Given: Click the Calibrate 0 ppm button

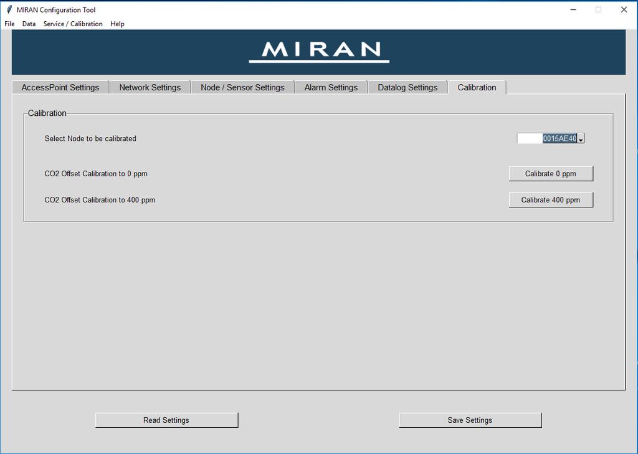Looking at the screenshot, I should click(x=551, y=174).
